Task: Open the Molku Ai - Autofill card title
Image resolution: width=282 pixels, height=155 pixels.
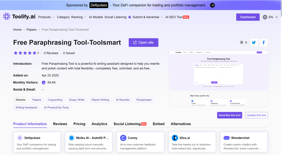Action: coord(92,138)
